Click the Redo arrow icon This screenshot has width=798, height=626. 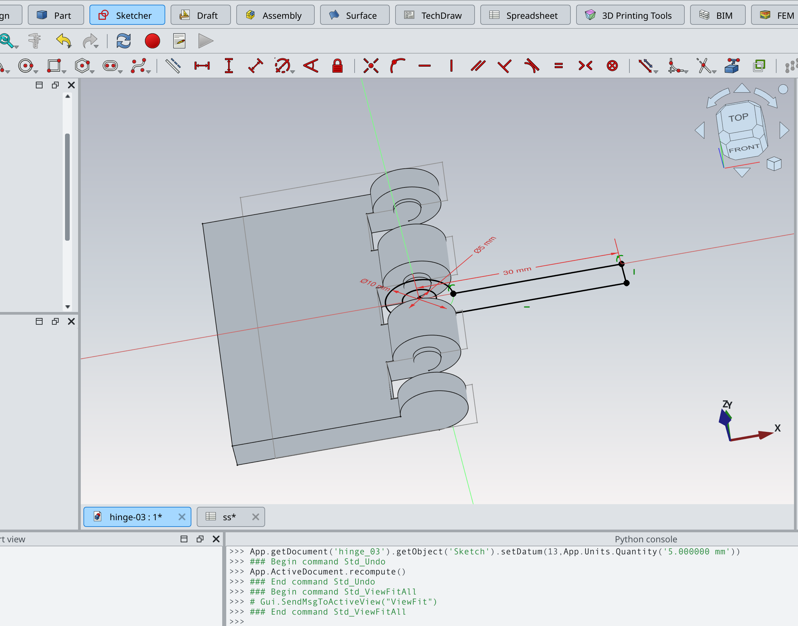tap(90, 41)
